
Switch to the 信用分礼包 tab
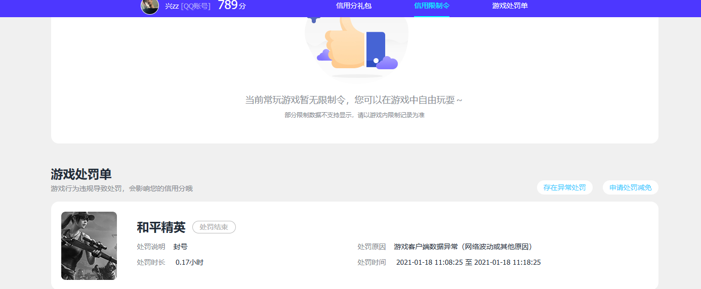point(354,6)
